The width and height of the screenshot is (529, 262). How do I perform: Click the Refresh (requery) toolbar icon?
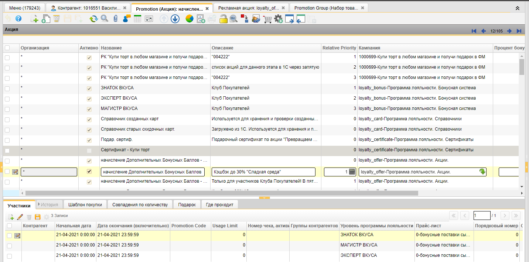pos(93,19)
